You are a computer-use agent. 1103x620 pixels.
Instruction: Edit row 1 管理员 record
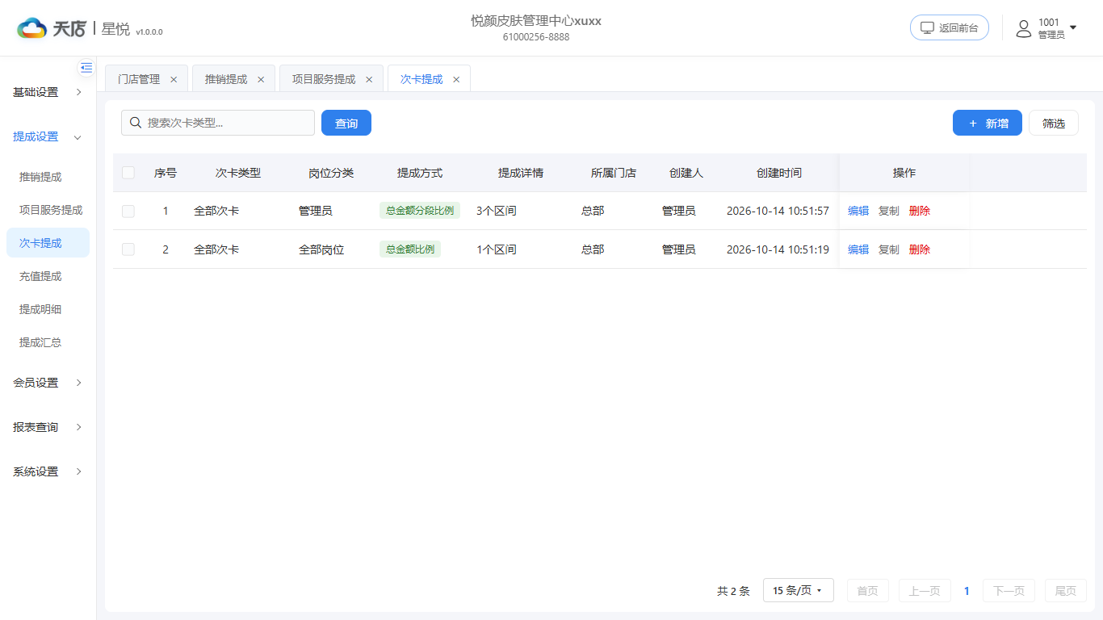click(858, 211)
